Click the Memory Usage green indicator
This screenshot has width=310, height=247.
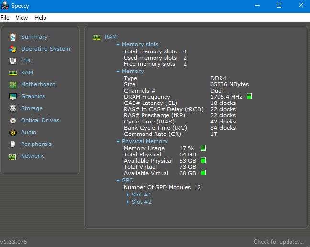(x=203, y=148)
